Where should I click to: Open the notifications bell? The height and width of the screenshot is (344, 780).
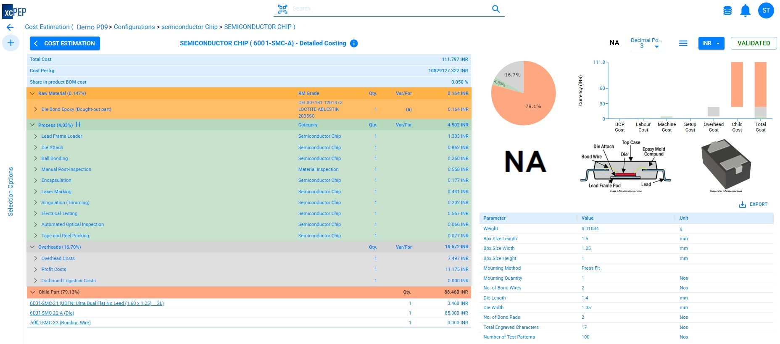(745, 11)
